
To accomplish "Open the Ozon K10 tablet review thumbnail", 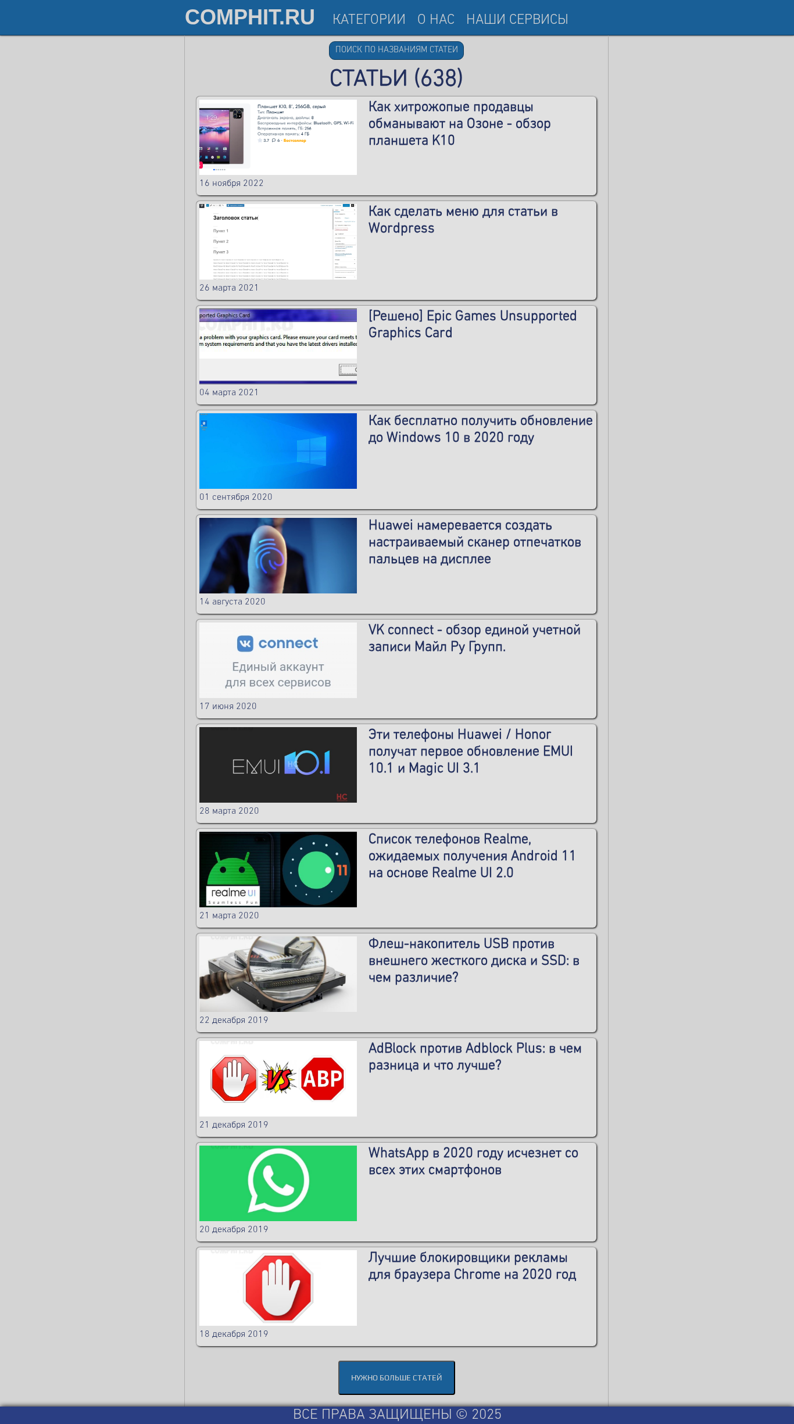I will (278, 137).
